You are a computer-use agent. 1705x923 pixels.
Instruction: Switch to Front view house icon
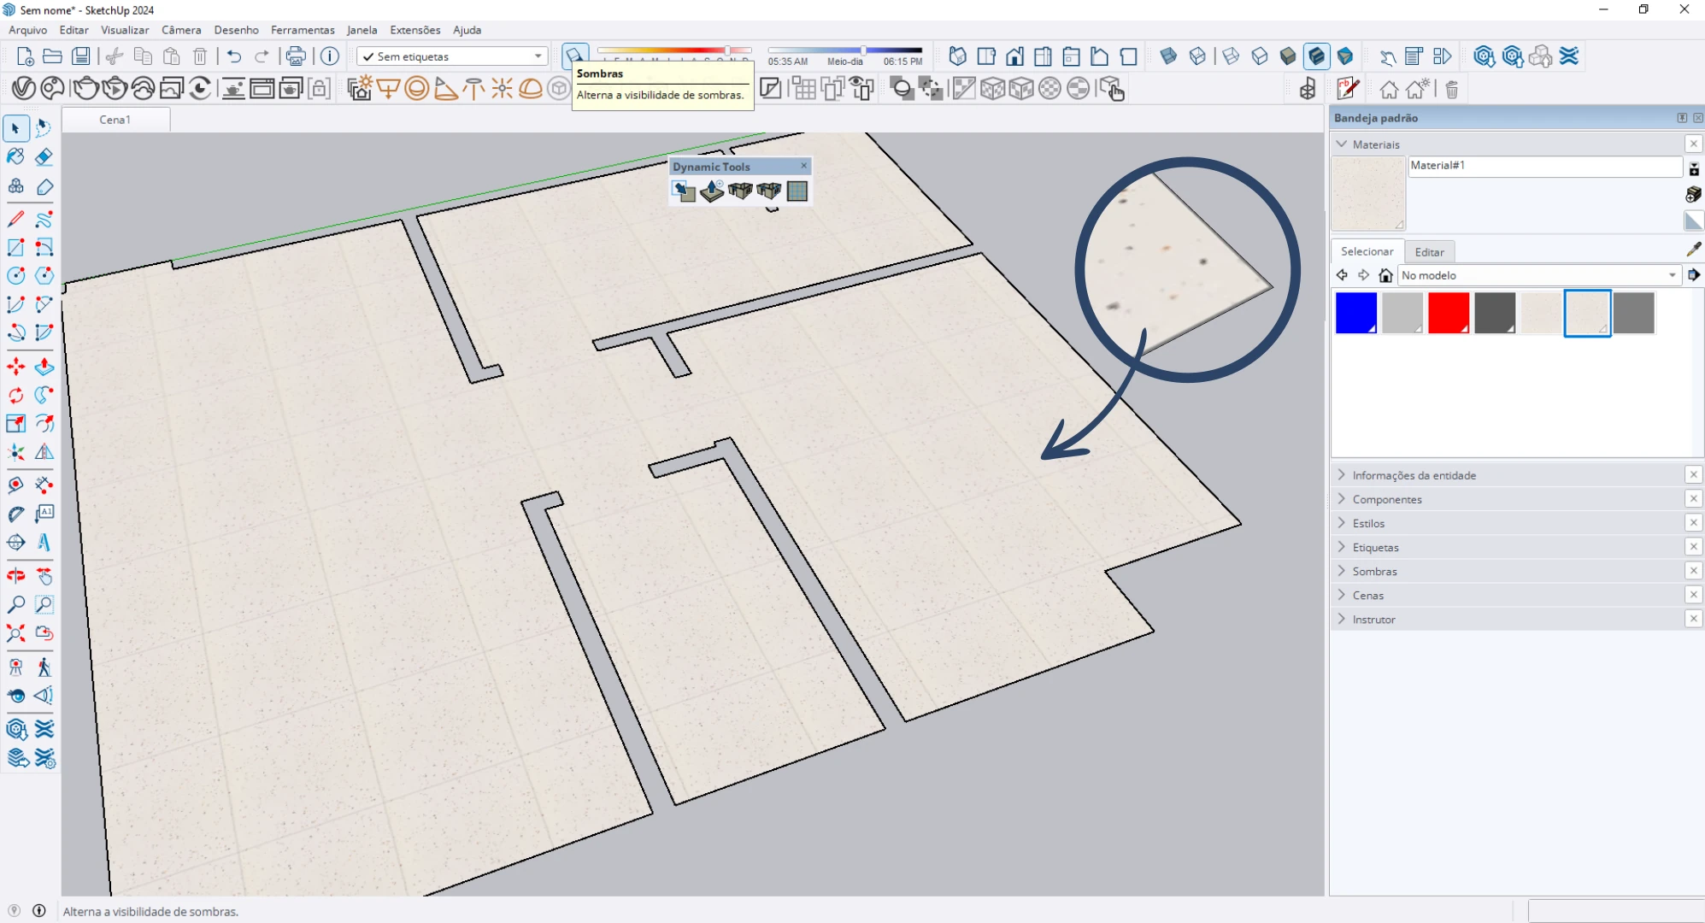[x=1014, y=56]
